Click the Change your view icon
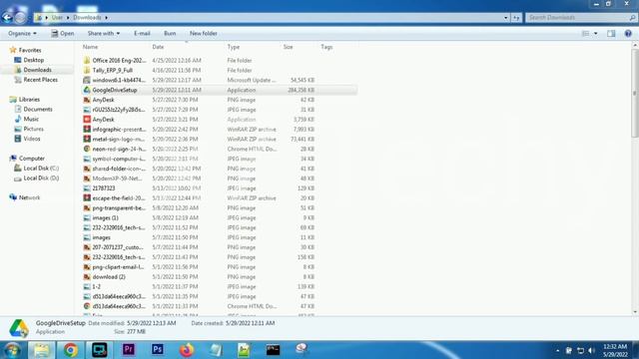Image resolution: width=639 pixels, height=359 pixels. point(586,34)
